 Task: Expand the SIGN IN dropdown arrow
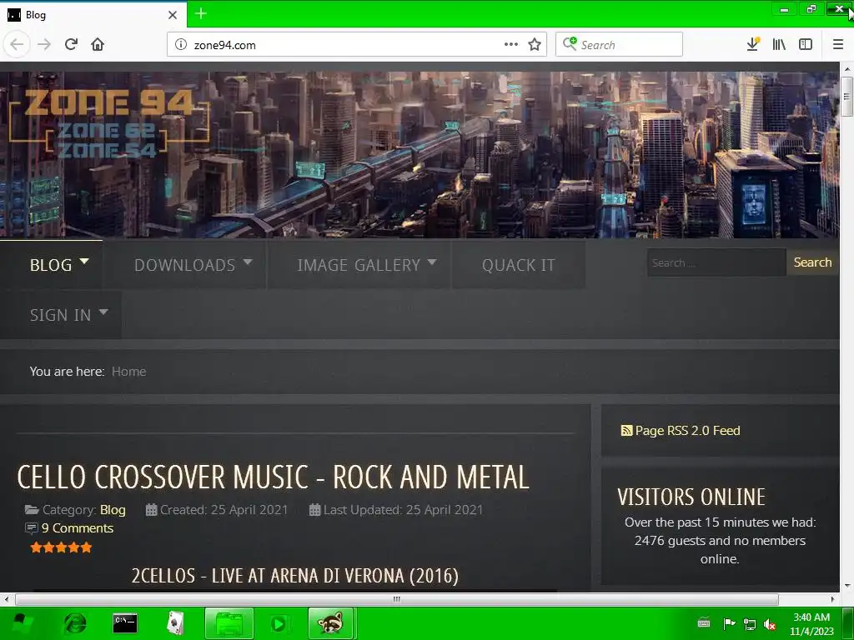(x=103, y=312)
